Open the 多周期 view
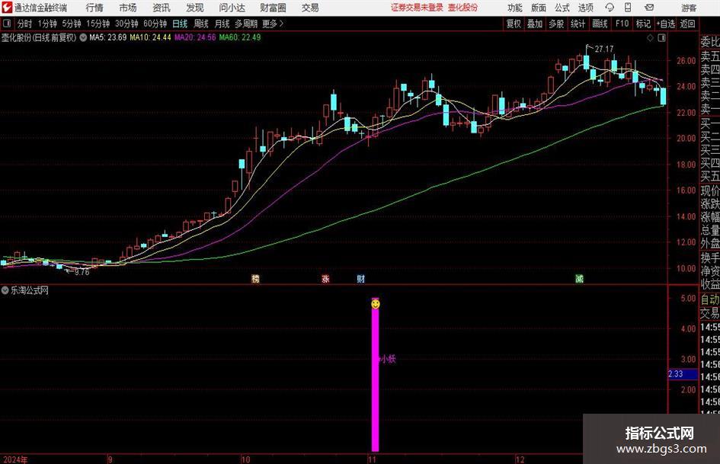This screenshot has width=720, height=464. (x=246, y=24)
